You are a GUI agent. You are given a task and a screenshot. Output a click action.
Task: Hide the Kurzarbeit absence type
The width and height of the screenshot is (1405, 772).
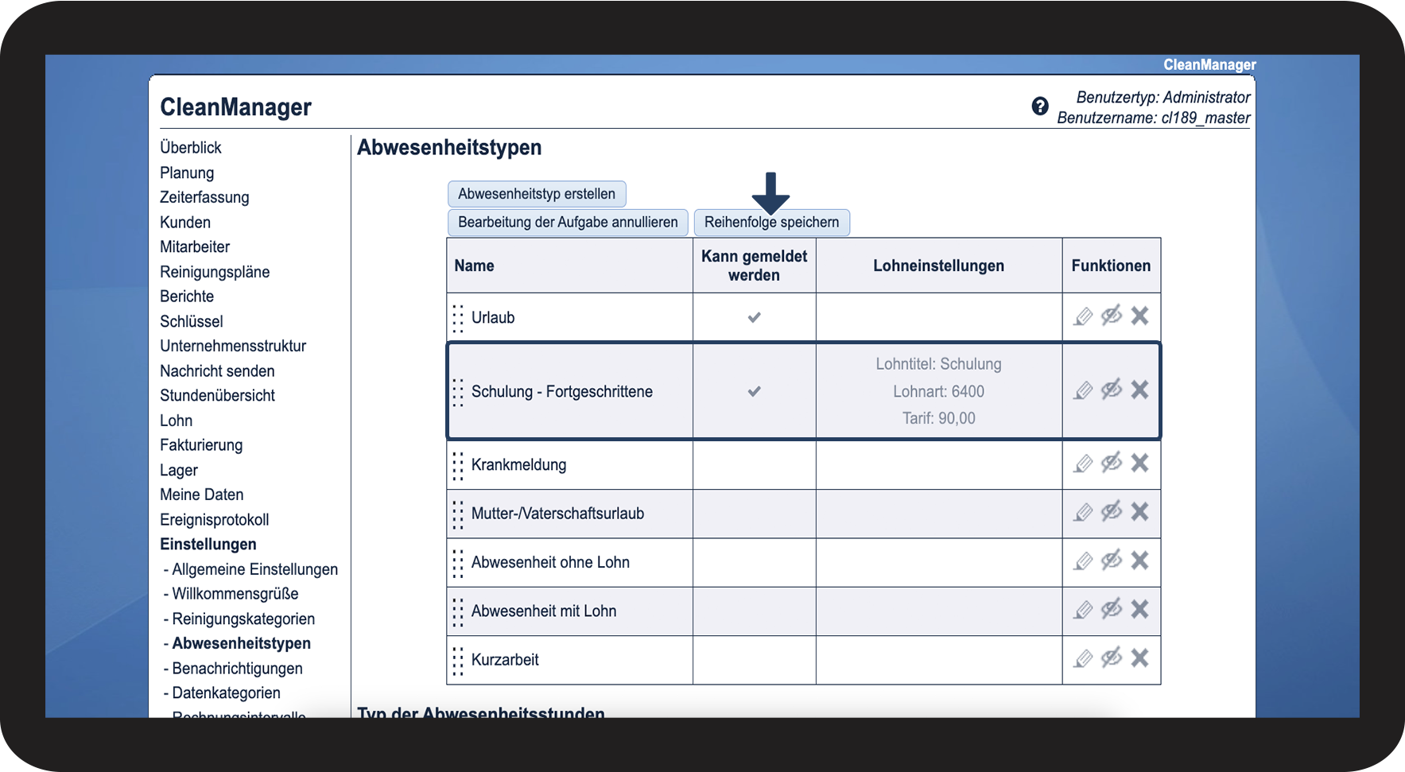point(1112,658)
